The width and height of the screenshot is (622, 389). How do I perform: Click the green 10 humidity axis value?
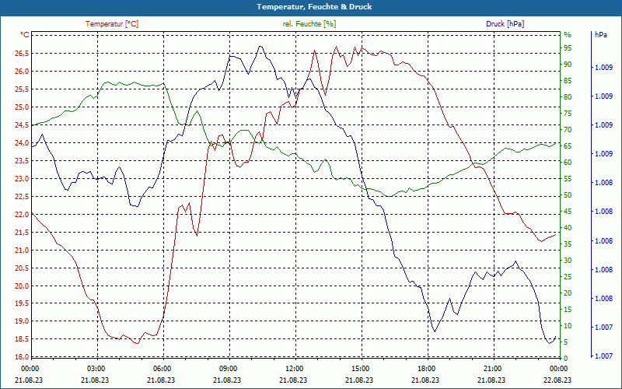click(568, 326)
